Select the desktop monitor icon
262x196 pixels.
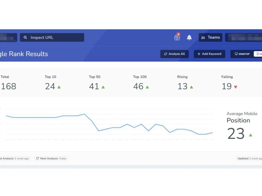pos(237,54)
